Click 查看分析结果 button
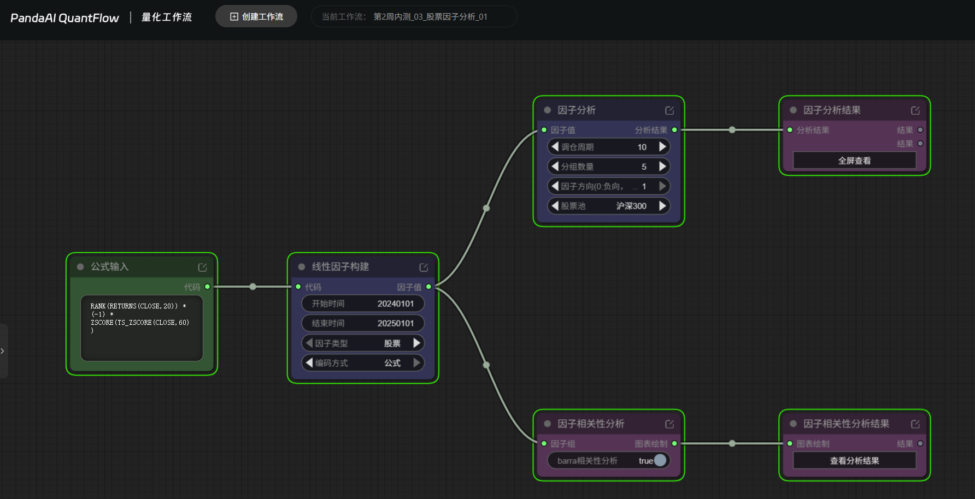Viewport: 975px width, 499px height. coord(854,461)
